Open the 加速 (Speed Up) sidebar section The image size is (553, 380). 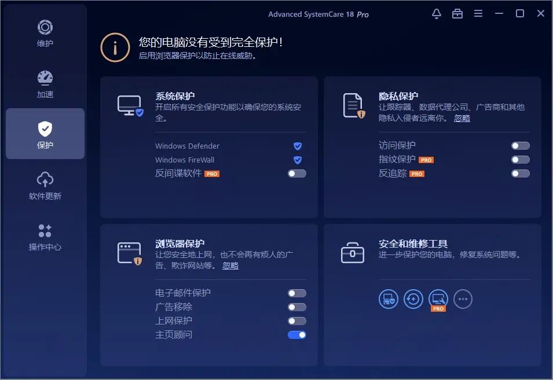point(45,84)
